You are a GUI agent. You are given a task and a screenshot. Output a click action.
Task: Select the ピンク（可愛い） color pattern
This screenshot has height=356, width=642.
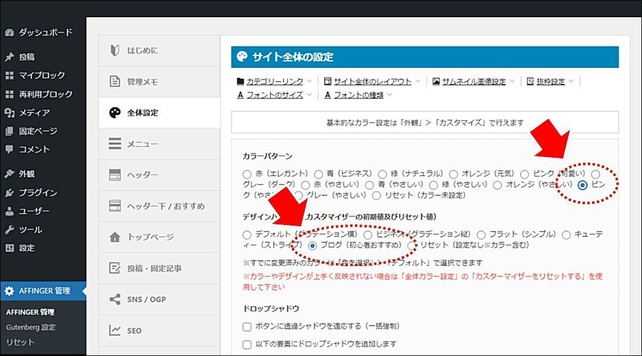click(x=525, y=174)
